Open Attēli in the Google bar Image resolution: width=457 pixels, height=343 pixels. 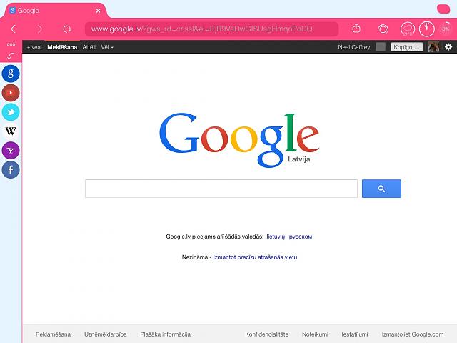(89, 47)
